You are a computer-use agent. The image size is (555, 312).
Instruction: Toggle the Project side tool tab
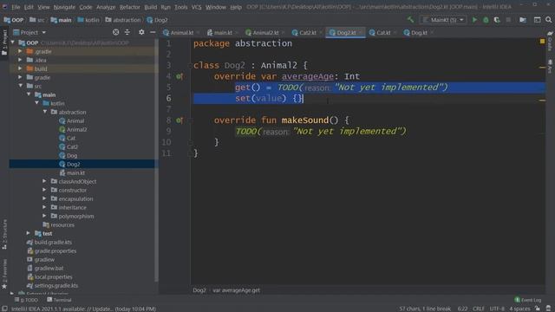(4, 42)
